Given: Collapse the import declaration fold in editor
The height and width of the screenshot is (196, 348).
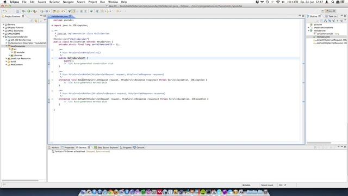Looking at the screenshot, I should 52,26.
